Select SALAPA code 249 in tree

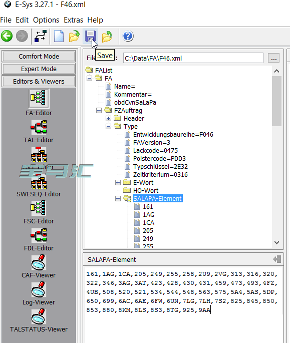(148, 239)
